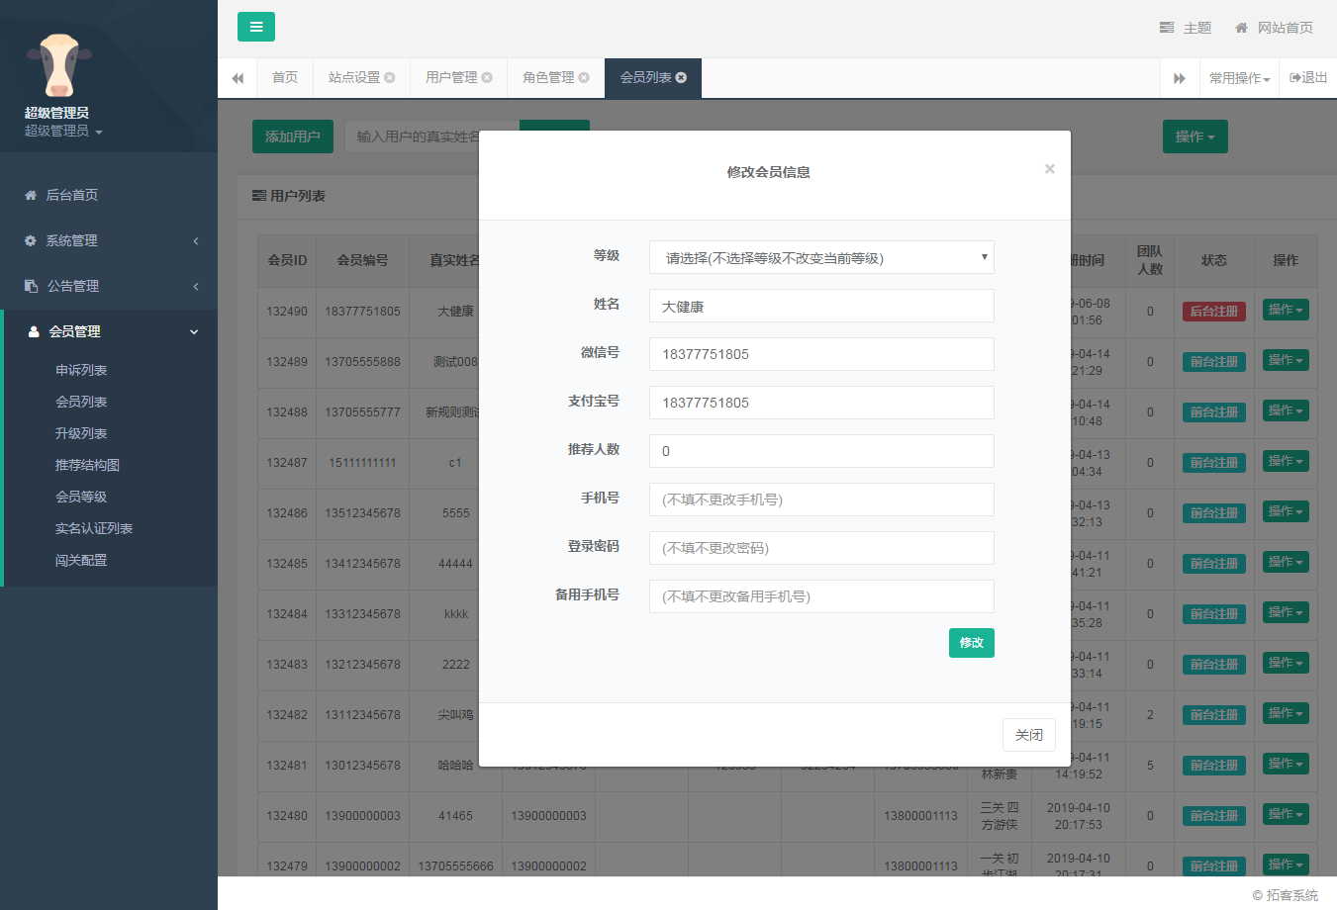Click the 姓名 name input field
This screenshot has width=1337, height=910.
click(x=821, y=305)
